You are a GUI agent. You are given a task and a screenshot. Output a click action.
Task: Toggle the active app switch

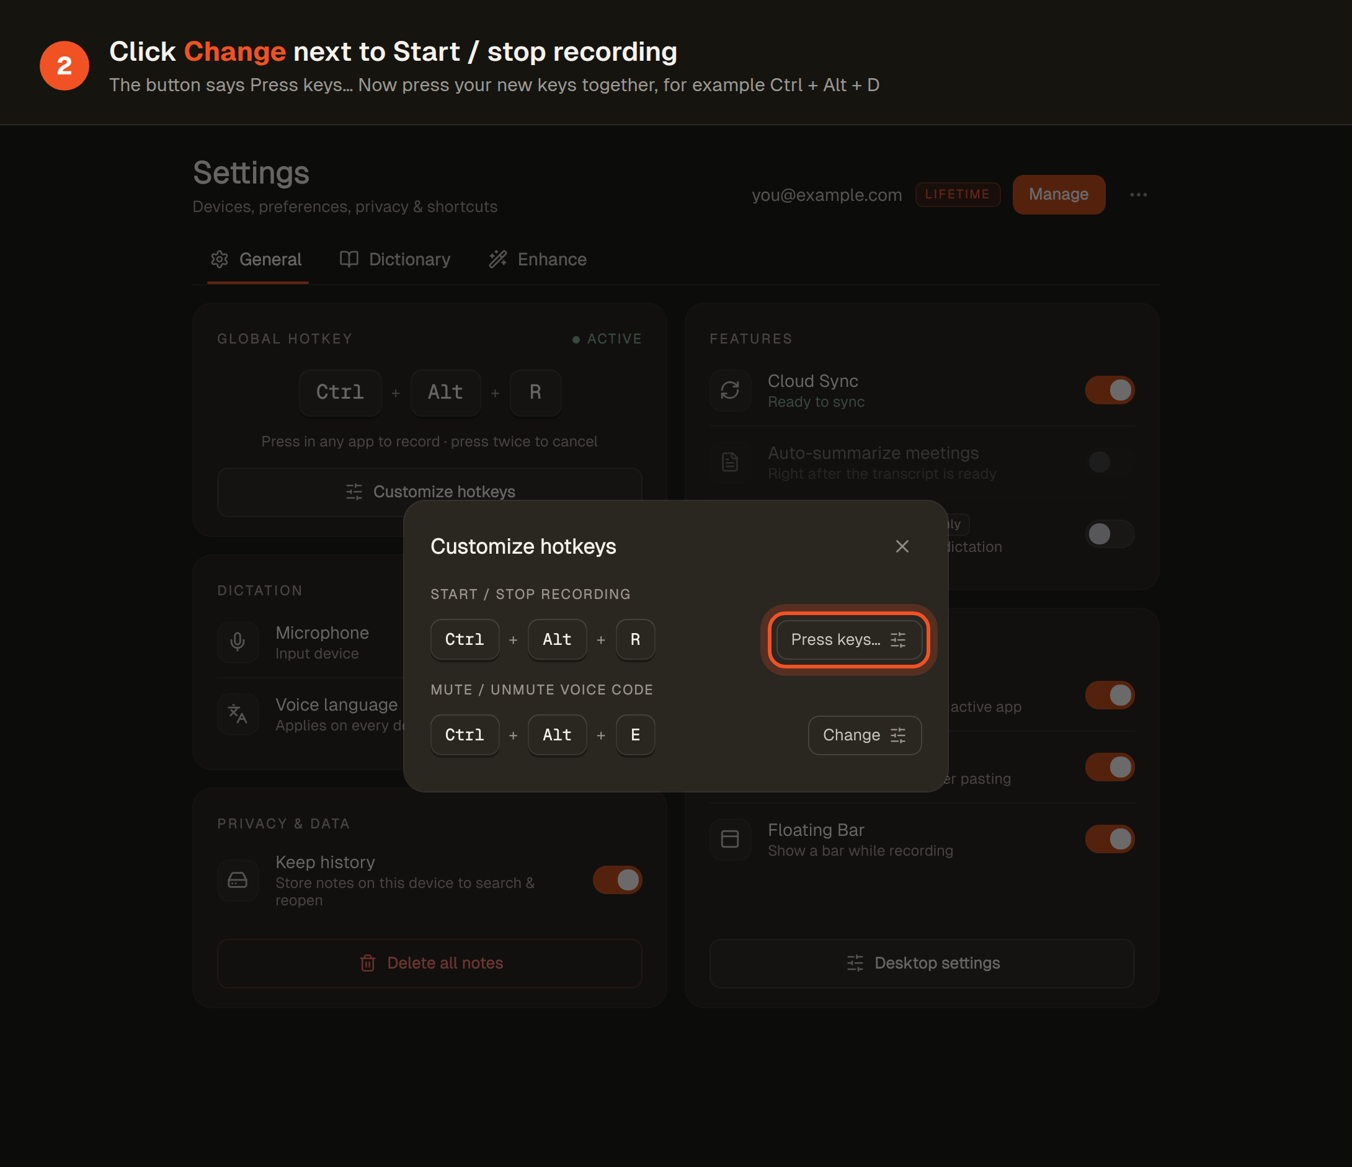coord(1110,695)
